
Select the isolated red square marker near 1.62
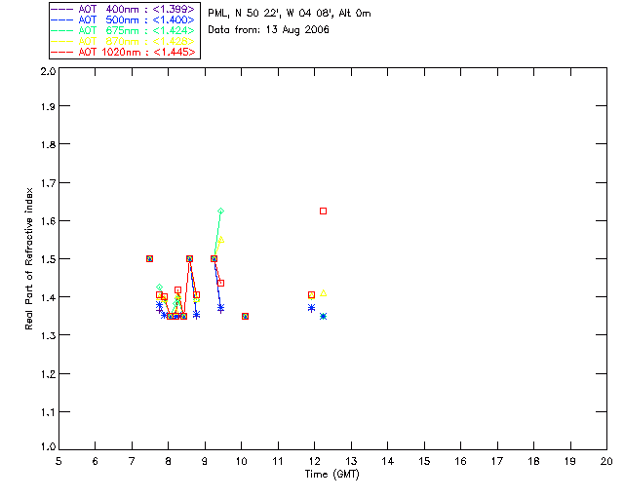323,211
